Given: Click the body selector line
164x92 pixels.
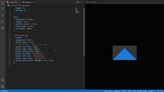Looking at the screenshot, I should click(16, 17).
